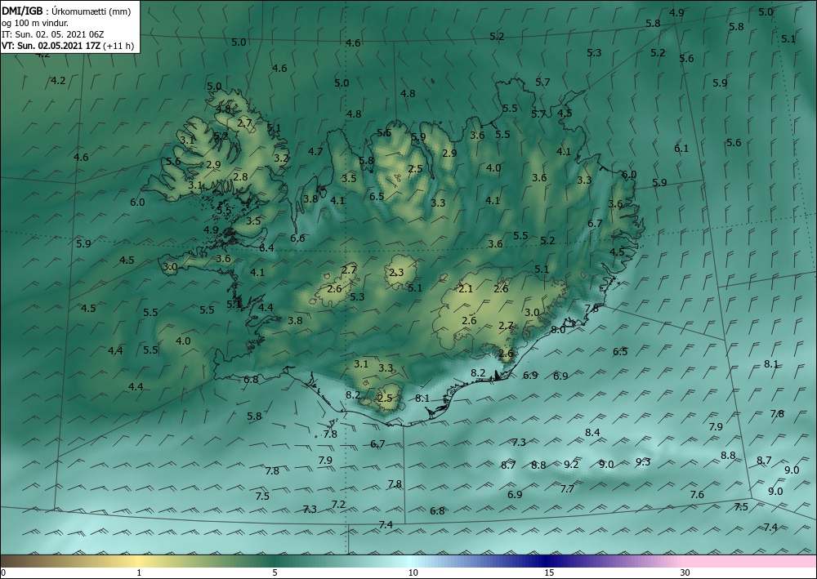This screenshot has width=817, height=579.
Task: Click the colorbar tick label '10'
Action: [413, 572]
